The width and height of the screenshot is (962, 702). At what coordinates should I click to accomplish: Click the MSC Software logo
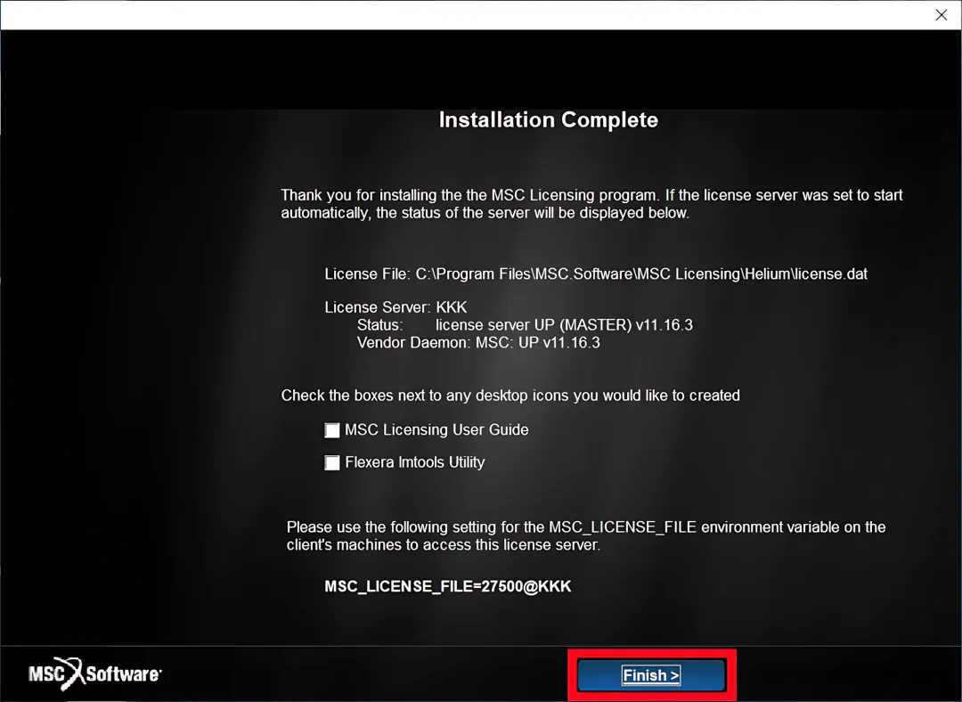[x=95, y=673]
